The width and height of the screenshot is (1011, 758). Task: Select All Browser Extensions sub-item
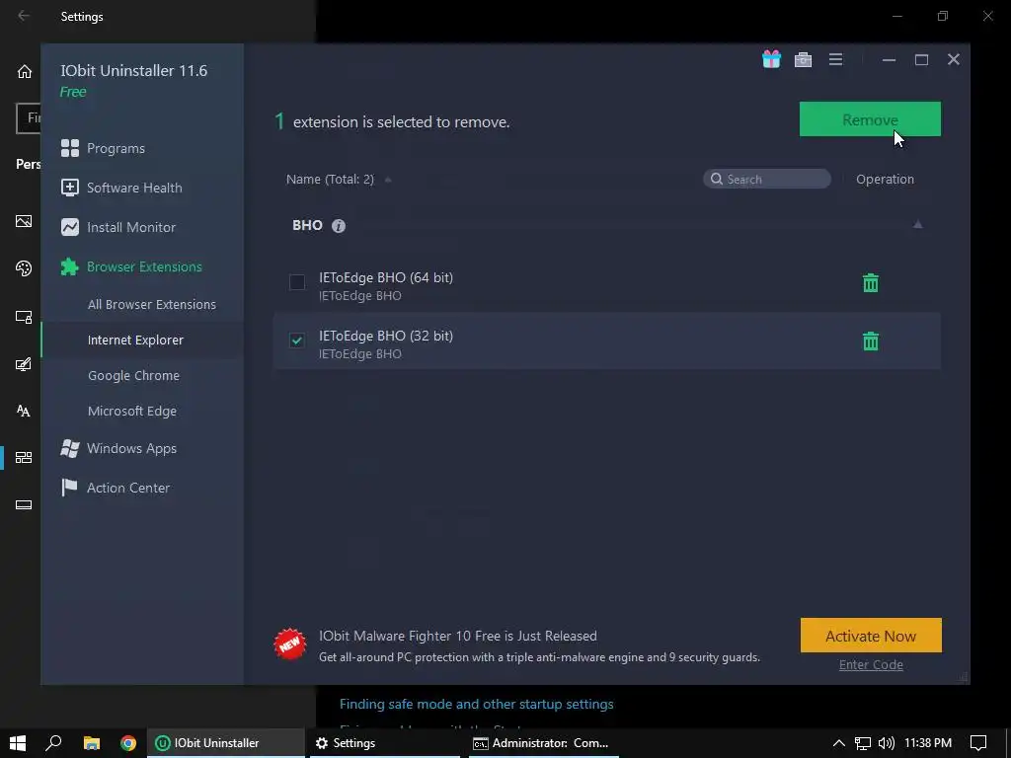click(x=151, y=304)
